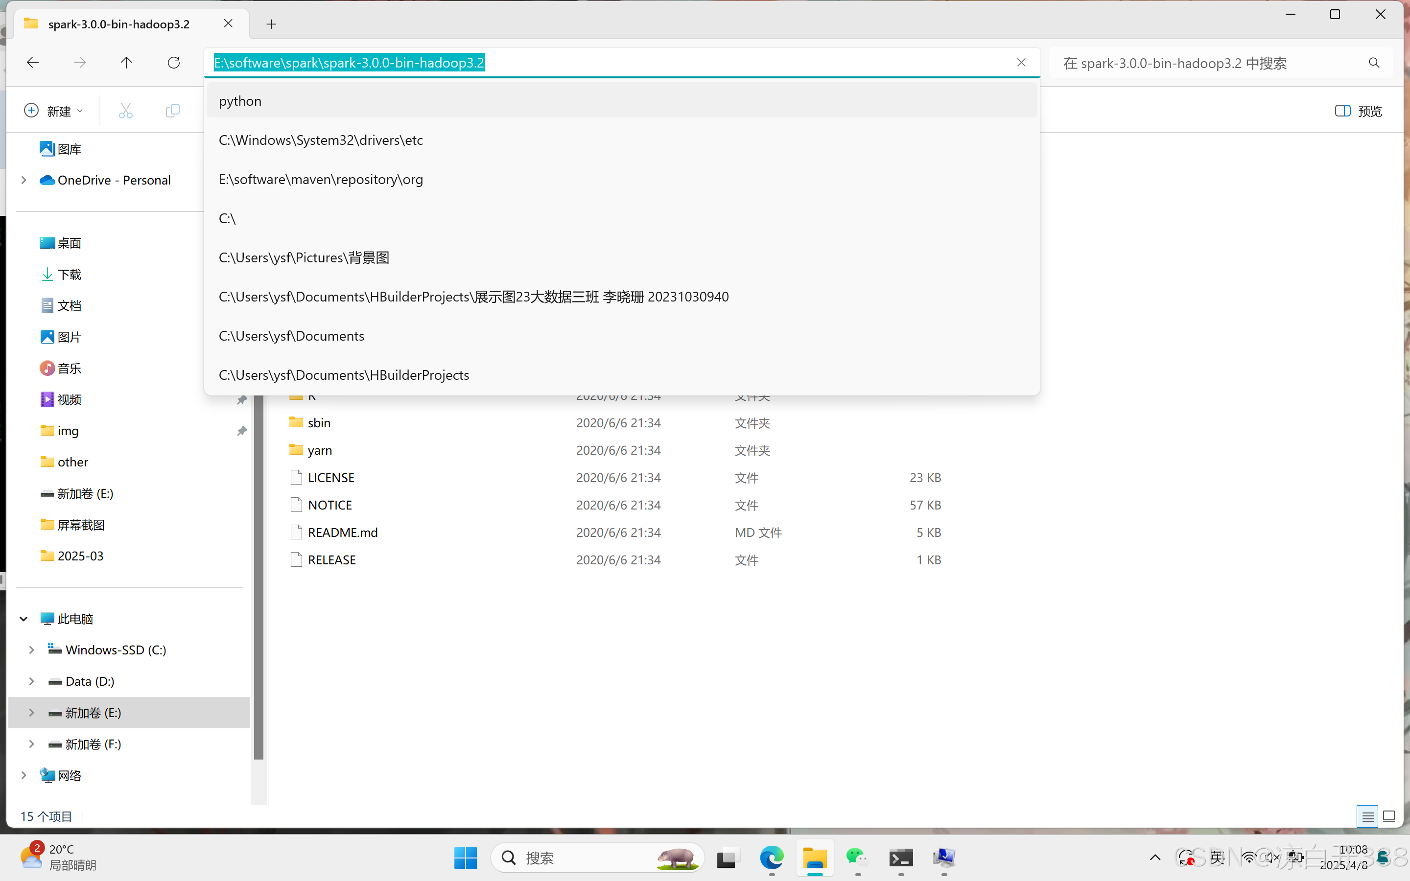
Task: Open Microsoft Edge from the taskbar
Action: [771, 858]
